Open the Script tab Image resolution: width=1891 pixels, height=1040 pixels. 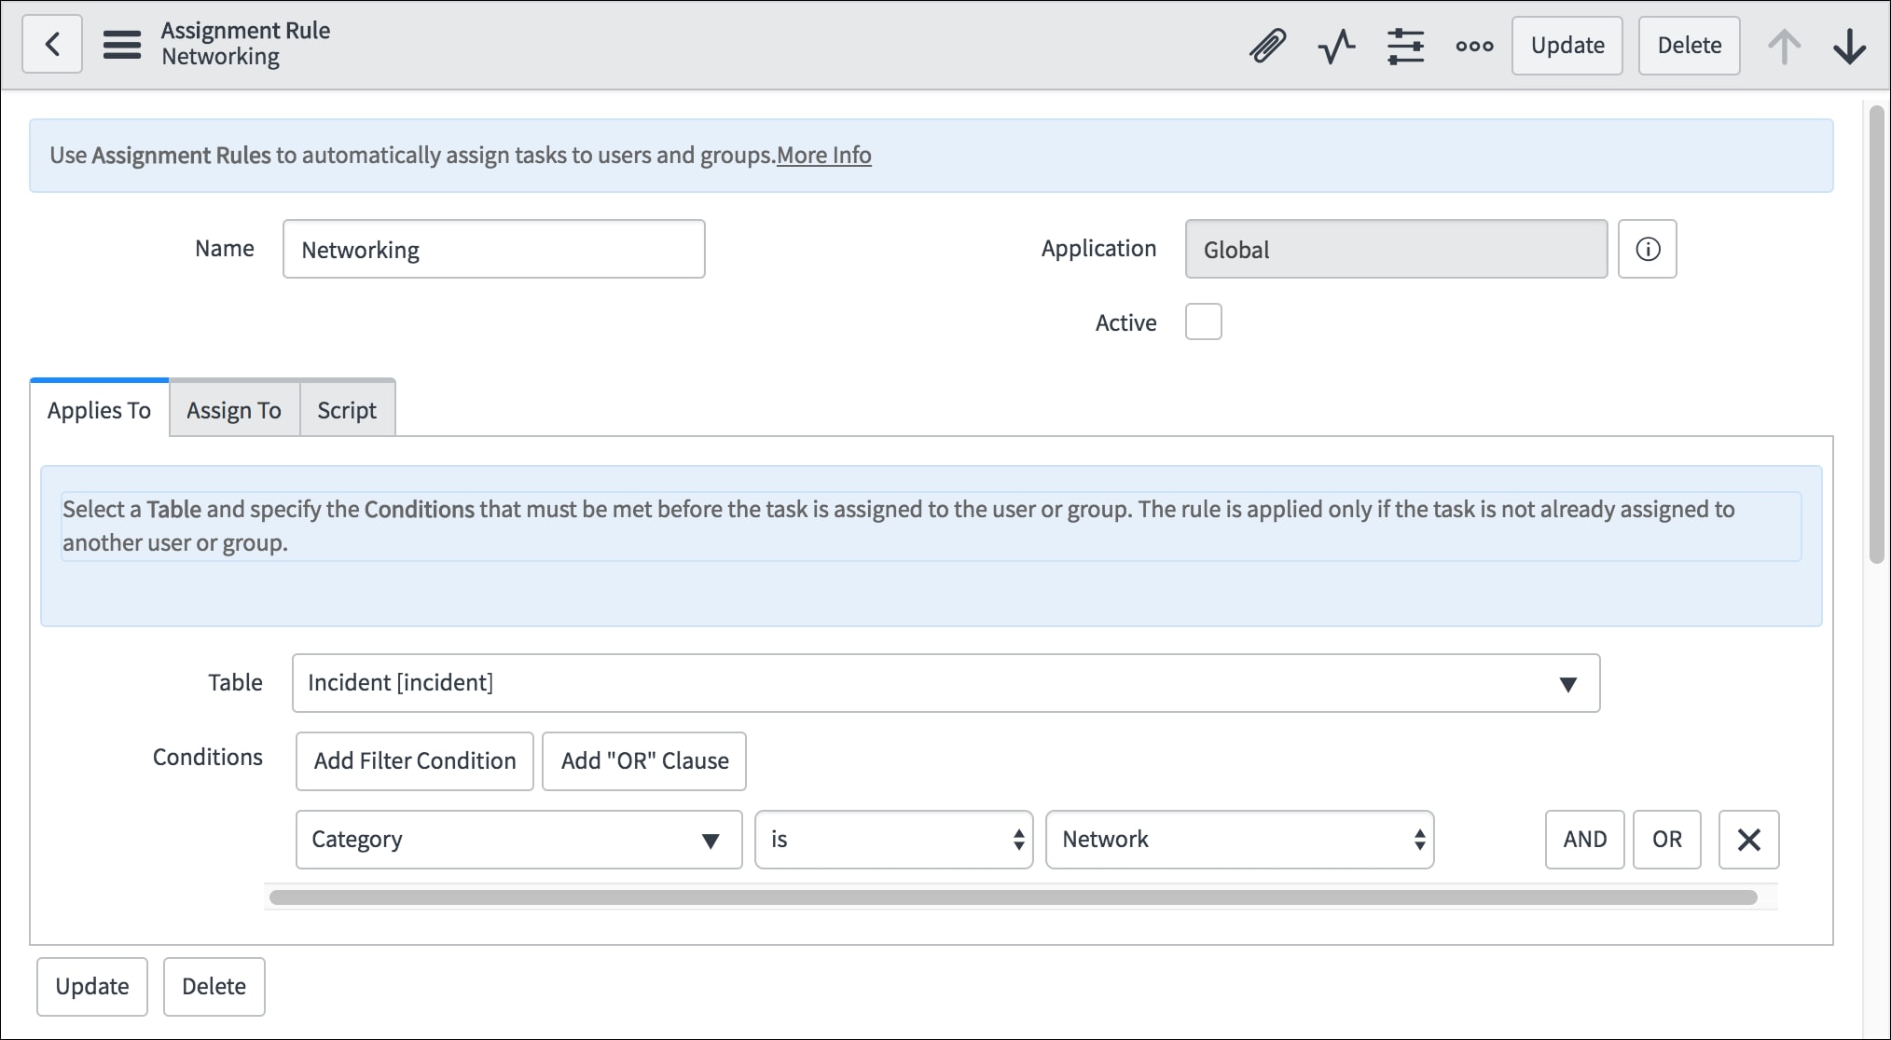point(346,409)
